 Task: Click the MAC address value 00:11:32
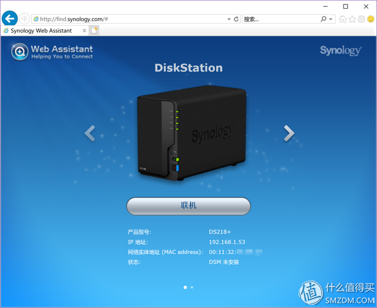[x=236, y=252]
